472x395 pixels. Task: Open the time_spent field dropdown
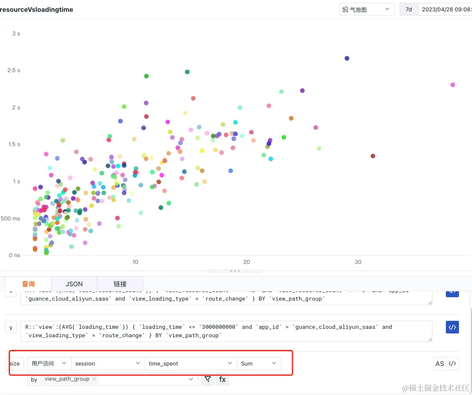(191, 364)
